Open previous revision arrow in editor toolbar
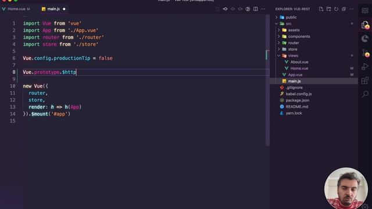This screenshot has height=209, width=372. click(233, 9)
